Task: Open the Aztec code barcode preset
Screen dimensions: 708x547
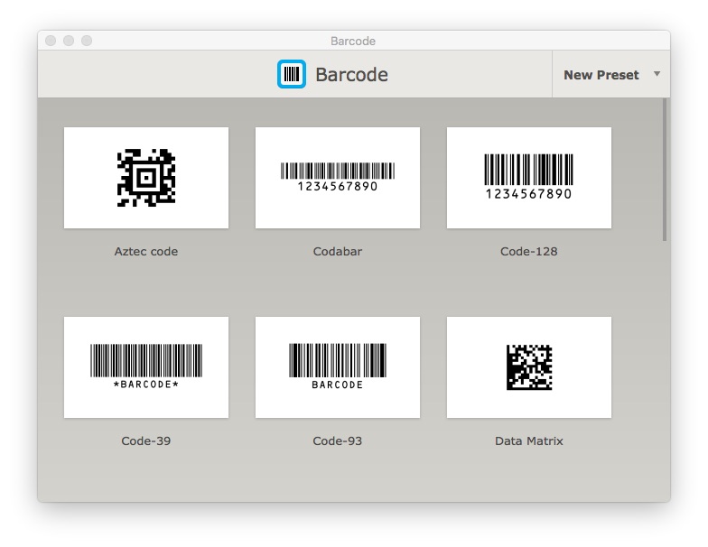Action: click(x=146, y=178)
